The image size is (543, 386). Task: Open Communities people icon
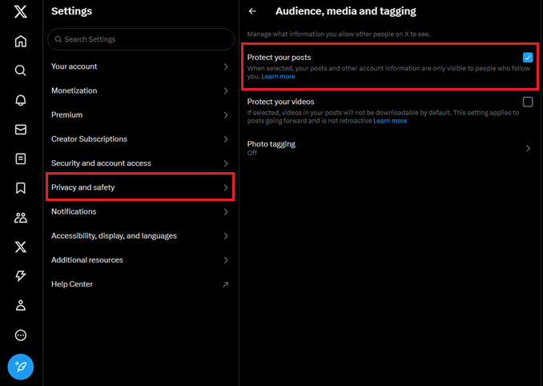click(21, 218)
